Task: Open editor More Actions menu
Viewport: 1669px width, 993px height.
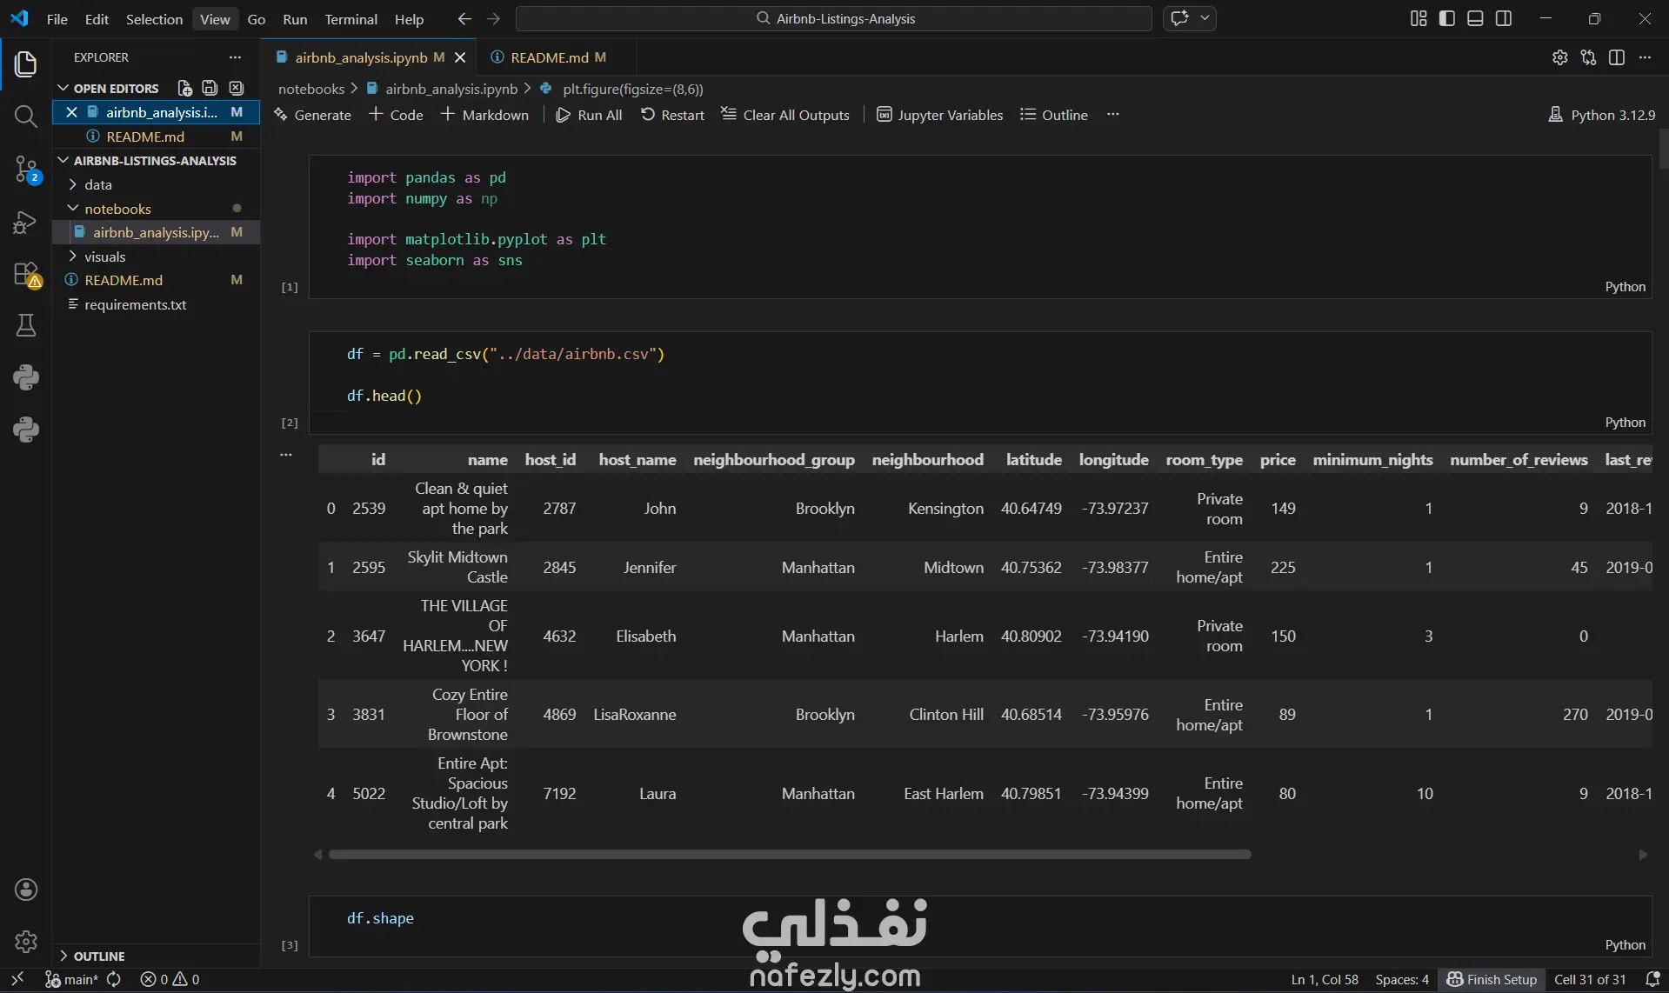Action: (x=1645, y=57)
